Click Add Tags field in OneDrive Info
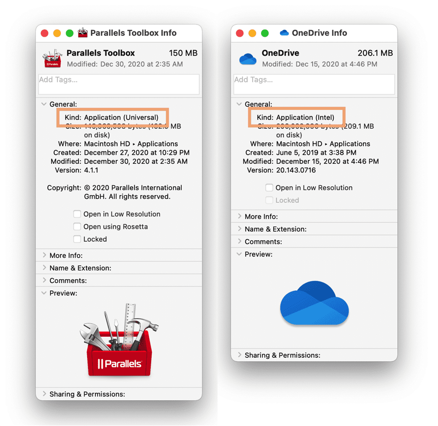 [314, 84]
